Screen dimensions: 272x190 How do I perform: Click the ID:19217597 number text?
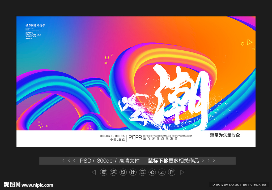(220, 185)
